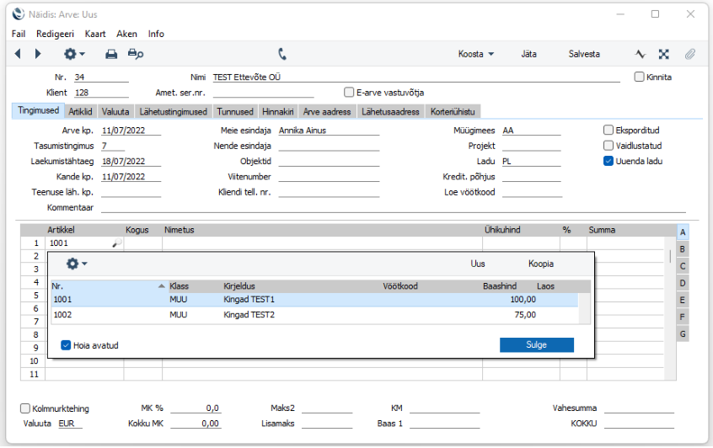Click the Nimi field TEST Ettevõte OÜ
Screen dimensions: 713x448
click(x=416, y=77)
